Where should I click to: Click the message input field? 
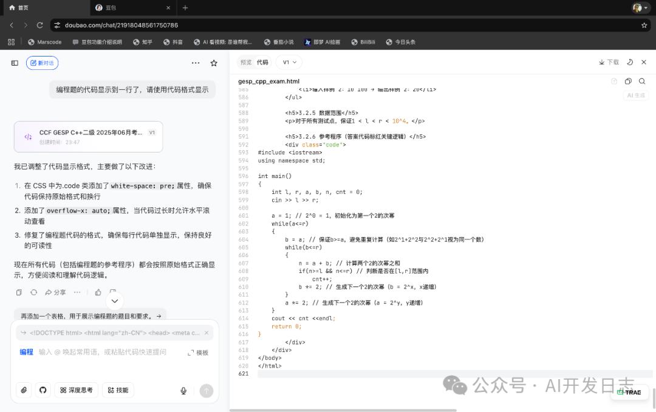(109, 351)
